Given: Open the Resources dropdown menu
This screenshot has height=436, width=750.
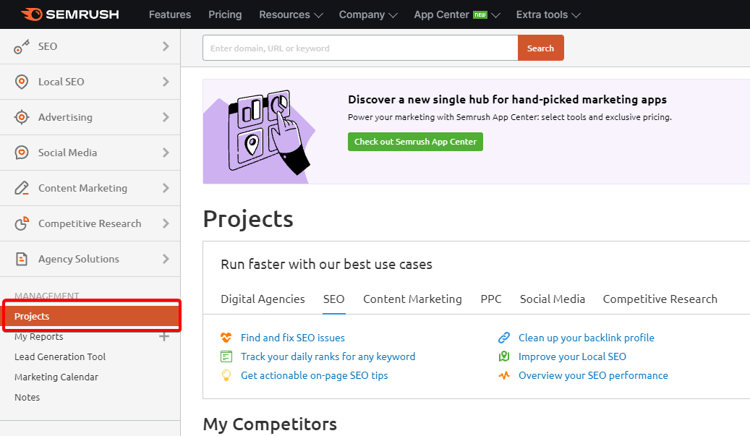Looking at the screenshot, I should [x=291, y=14].
